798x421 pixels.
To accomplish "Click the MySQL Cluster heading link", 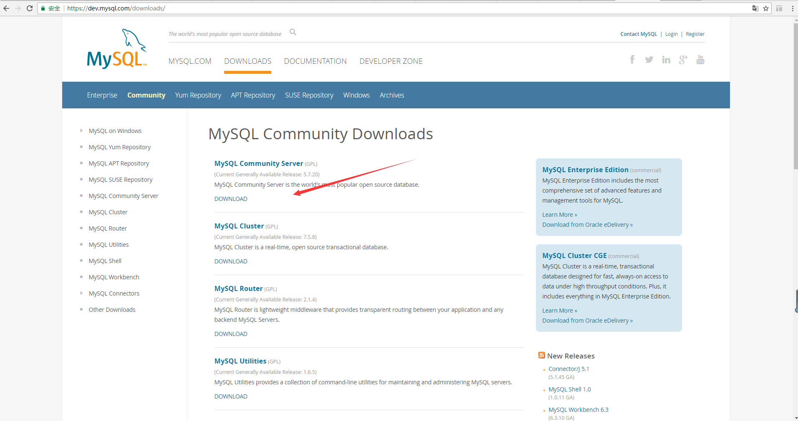I will (x=239, y=226).
